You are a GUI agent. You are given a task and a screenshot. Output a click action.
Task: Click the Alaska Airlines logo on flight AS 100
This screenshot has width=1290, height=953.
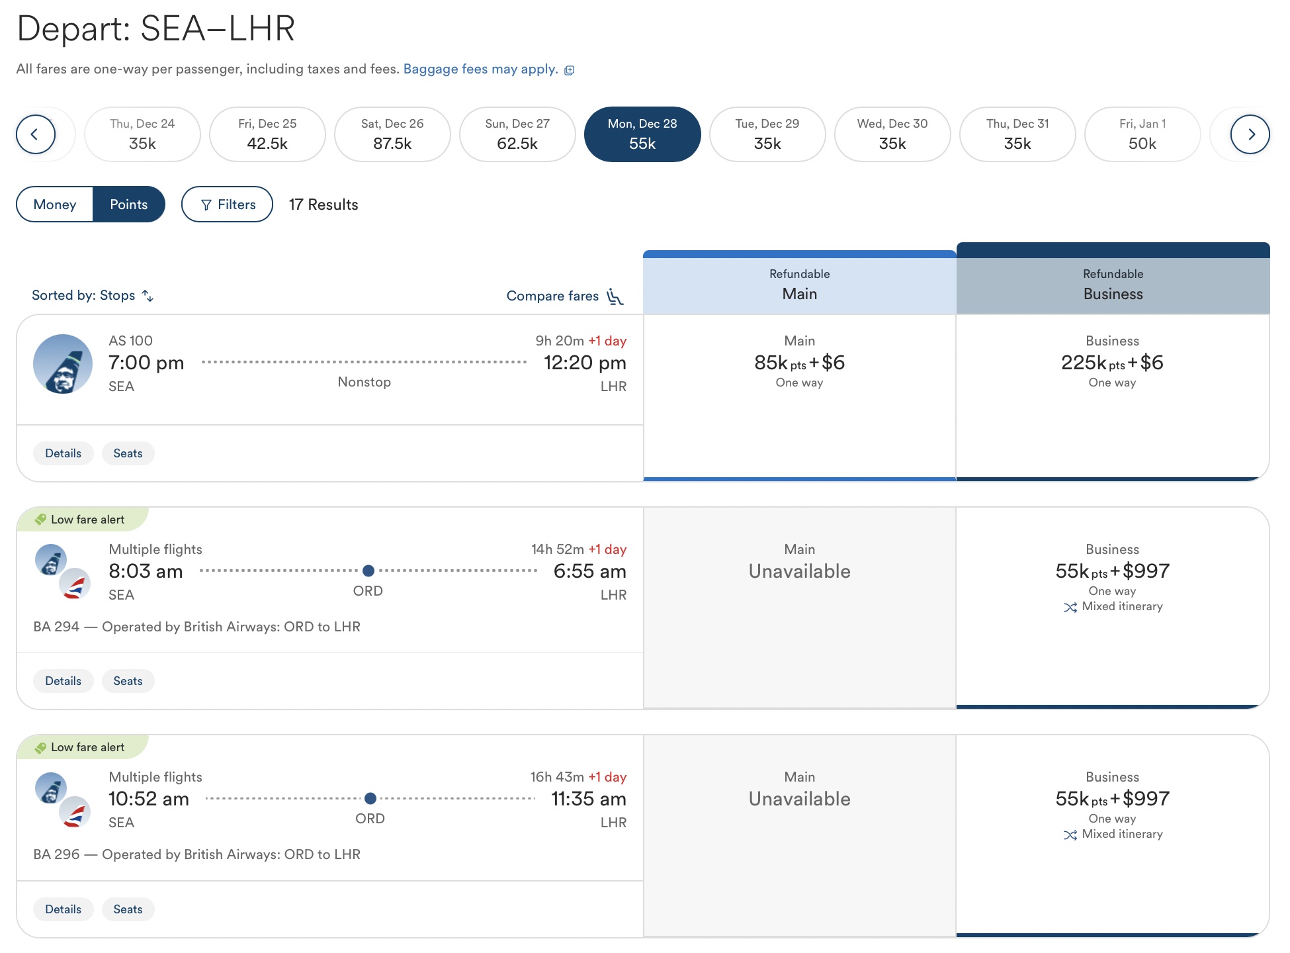click(62, 364)
